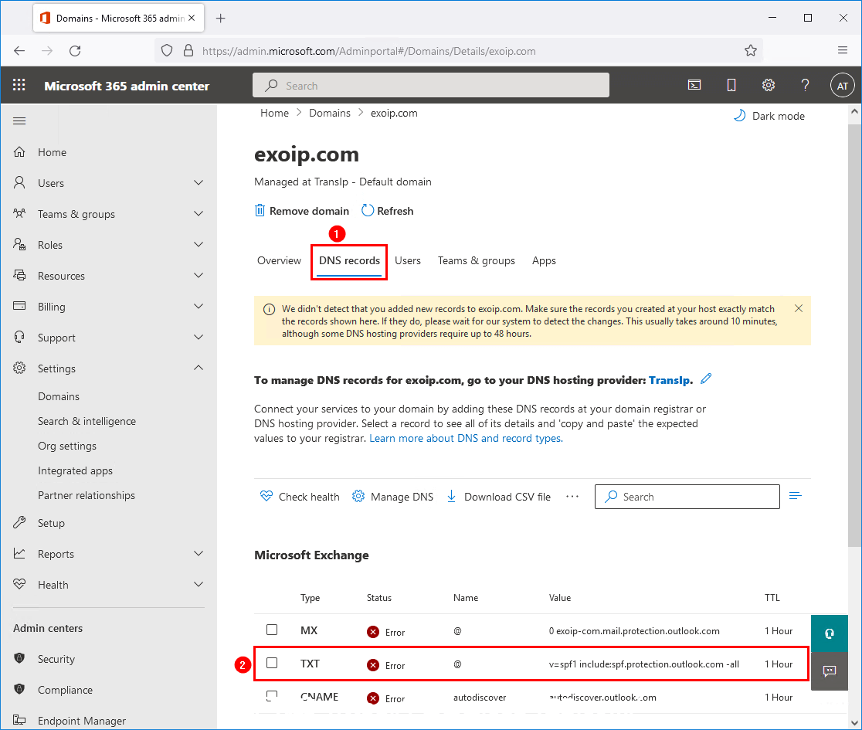
Task: Click the page vertical scrollbar
Action: pos(854,335)
